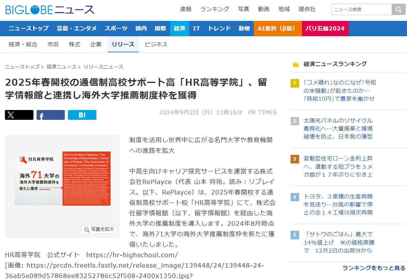Viewport: 407px width, 279px height.
Task: Select the 芸能・エンタメ category
Action: (x=77, y=29)
